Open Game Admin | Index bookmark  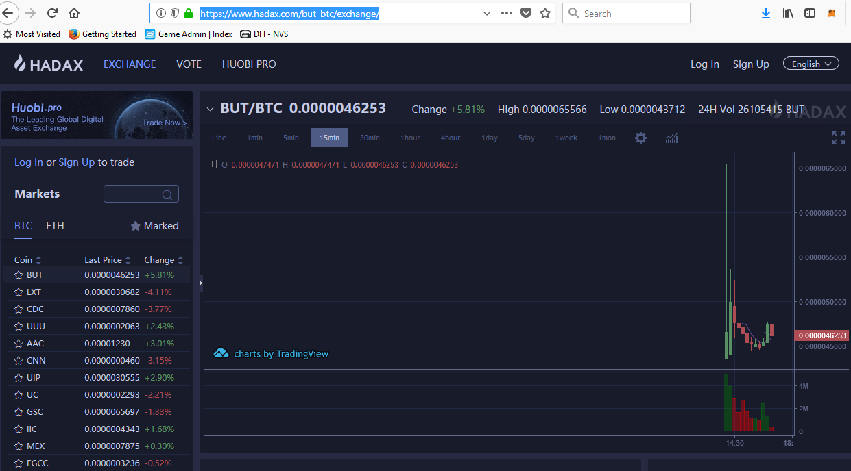(x=188, y=34)
